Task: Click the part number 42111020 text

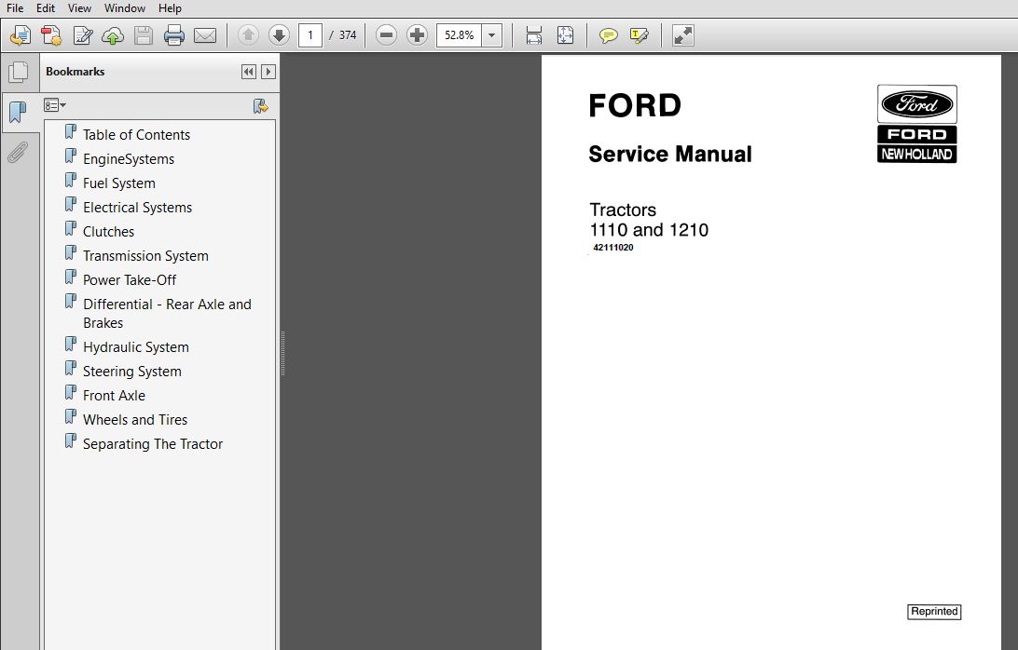Action: point(612,247)
